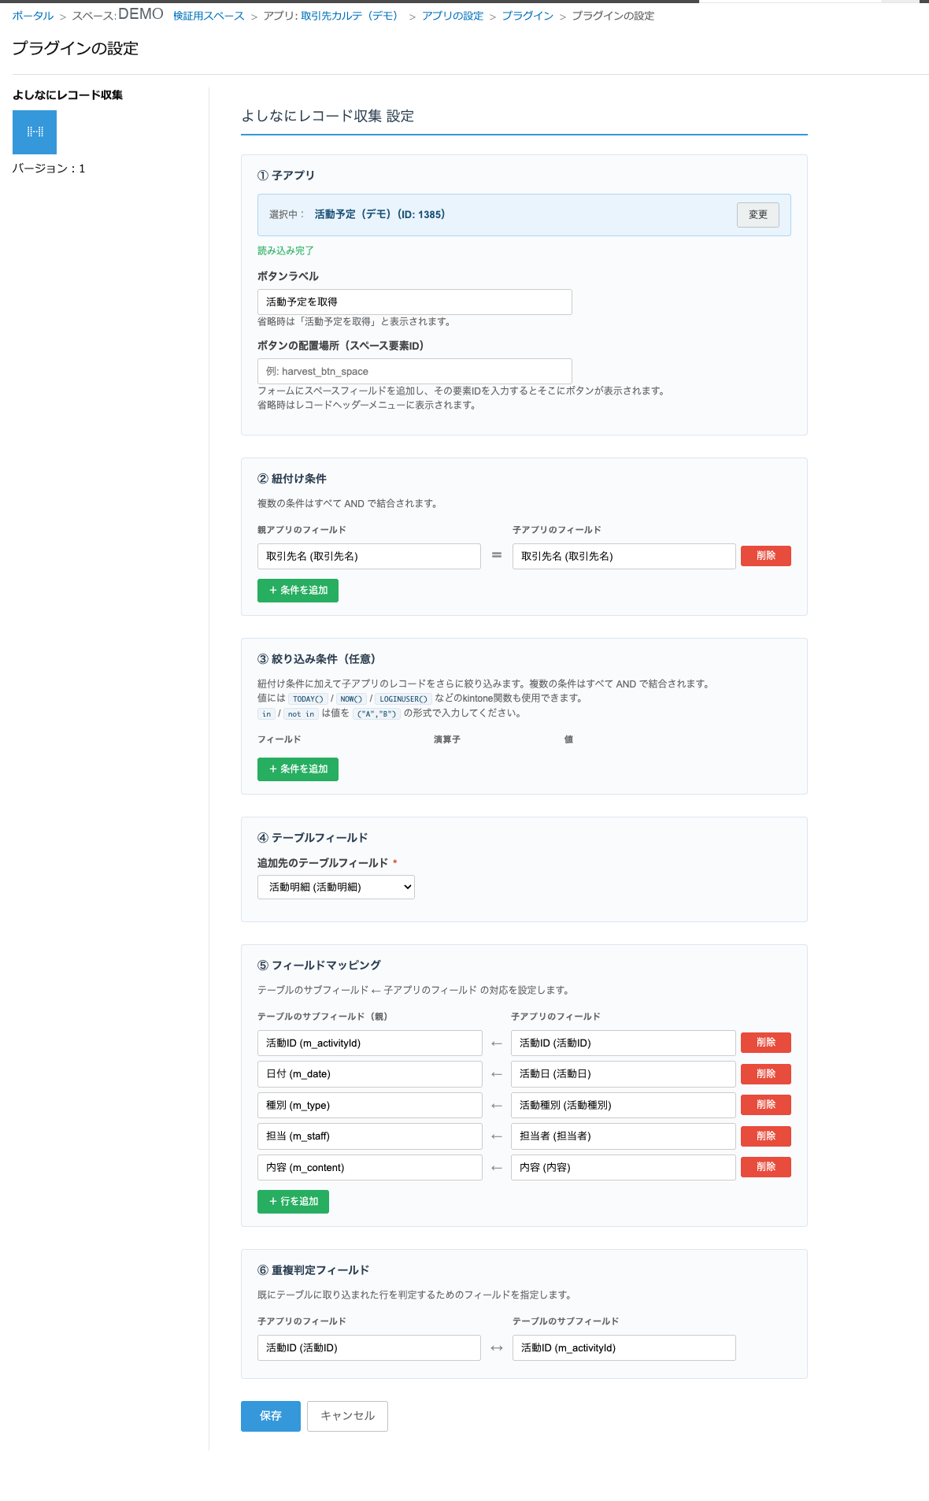Open the 担当 (m_staff) subfield selector
929x1501 pixels.
point(370,1136)
